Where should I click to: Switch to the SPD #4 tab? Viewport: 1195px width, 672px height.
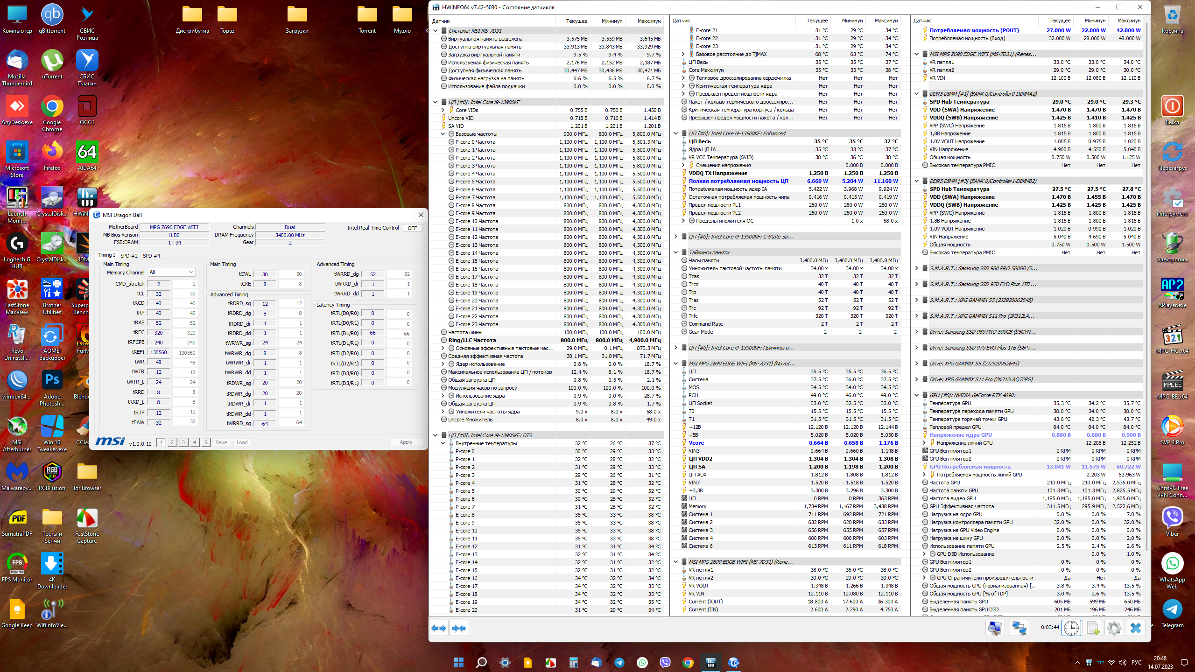tap(151, 256)
